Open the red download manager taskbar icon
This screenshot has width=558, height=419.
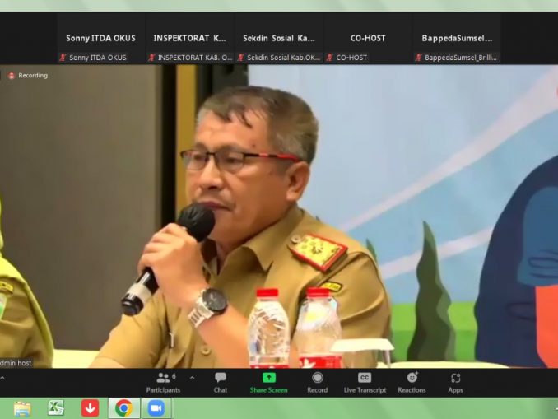[x=90, y=408]
